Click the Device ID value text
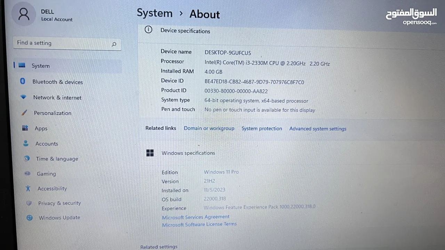The height and width of the screenshot is (250, 445). pyautogui.click(x=254, y=82)
